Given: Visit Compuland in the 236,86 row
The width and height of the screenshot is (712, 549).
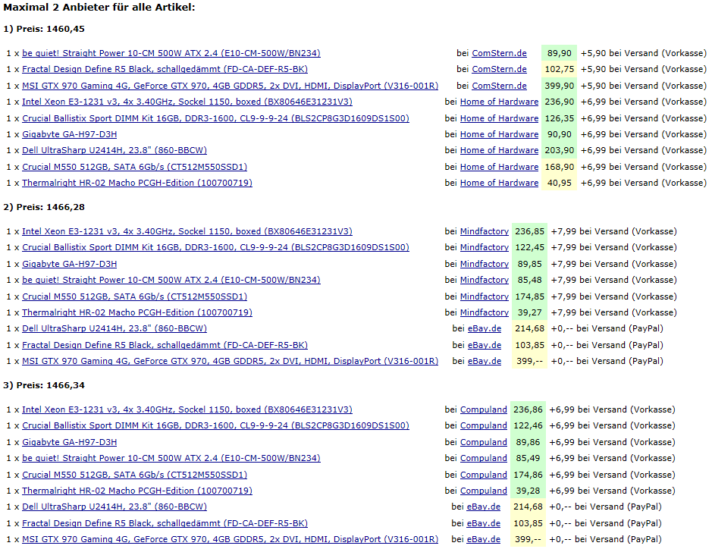Looking at the screenshot, I should pos(484,409).
